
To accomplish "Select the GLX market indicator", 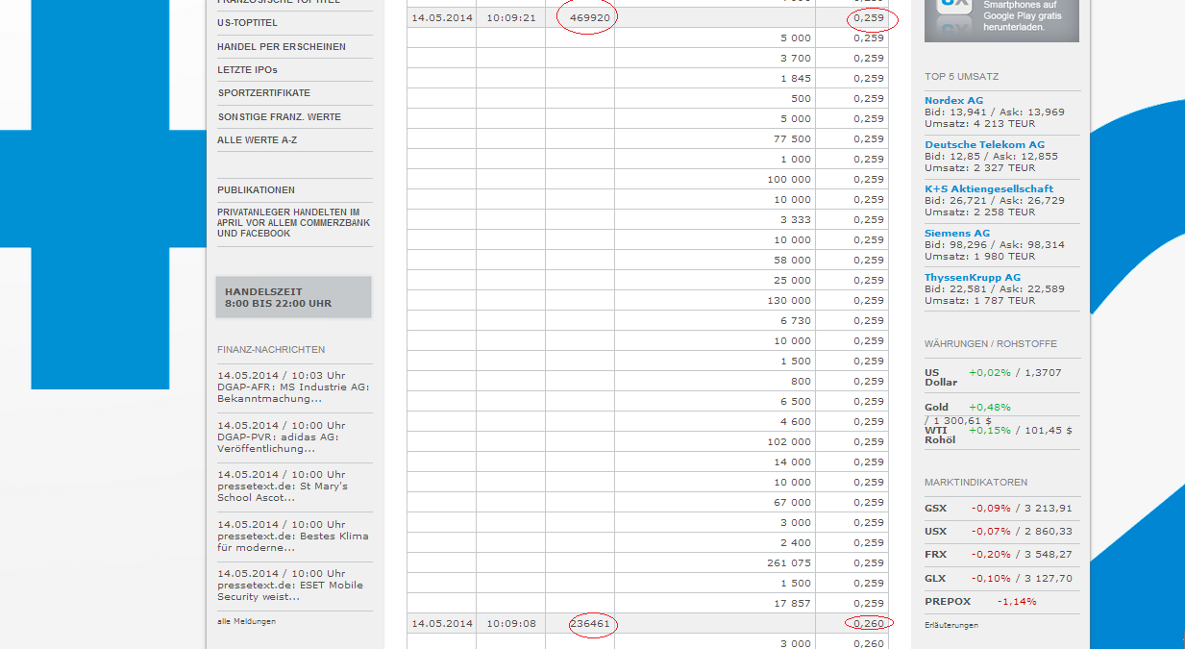I will tap(1001, 579).
